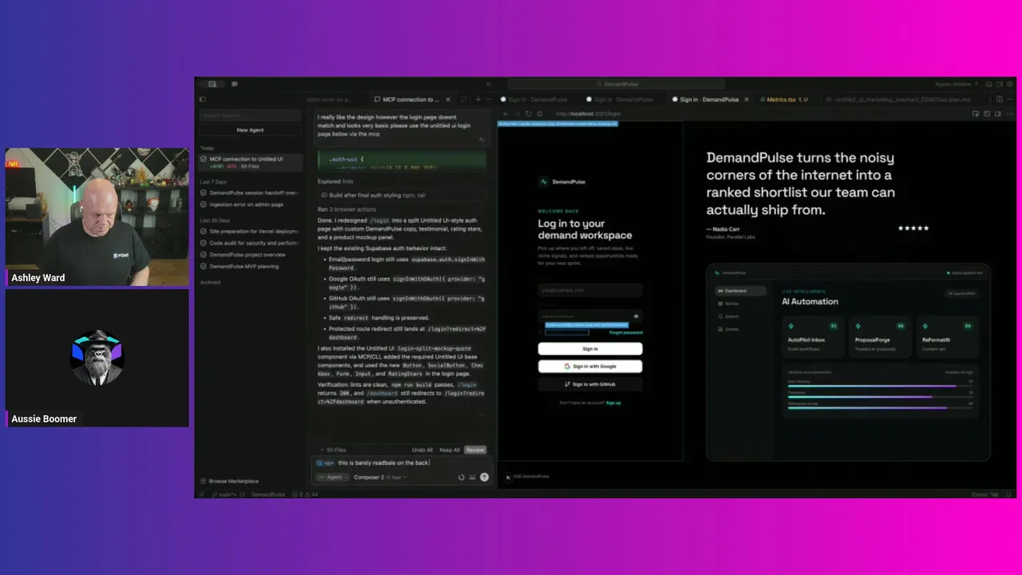Open chat tab more options

pyautogui.click(x=489, y=100)
